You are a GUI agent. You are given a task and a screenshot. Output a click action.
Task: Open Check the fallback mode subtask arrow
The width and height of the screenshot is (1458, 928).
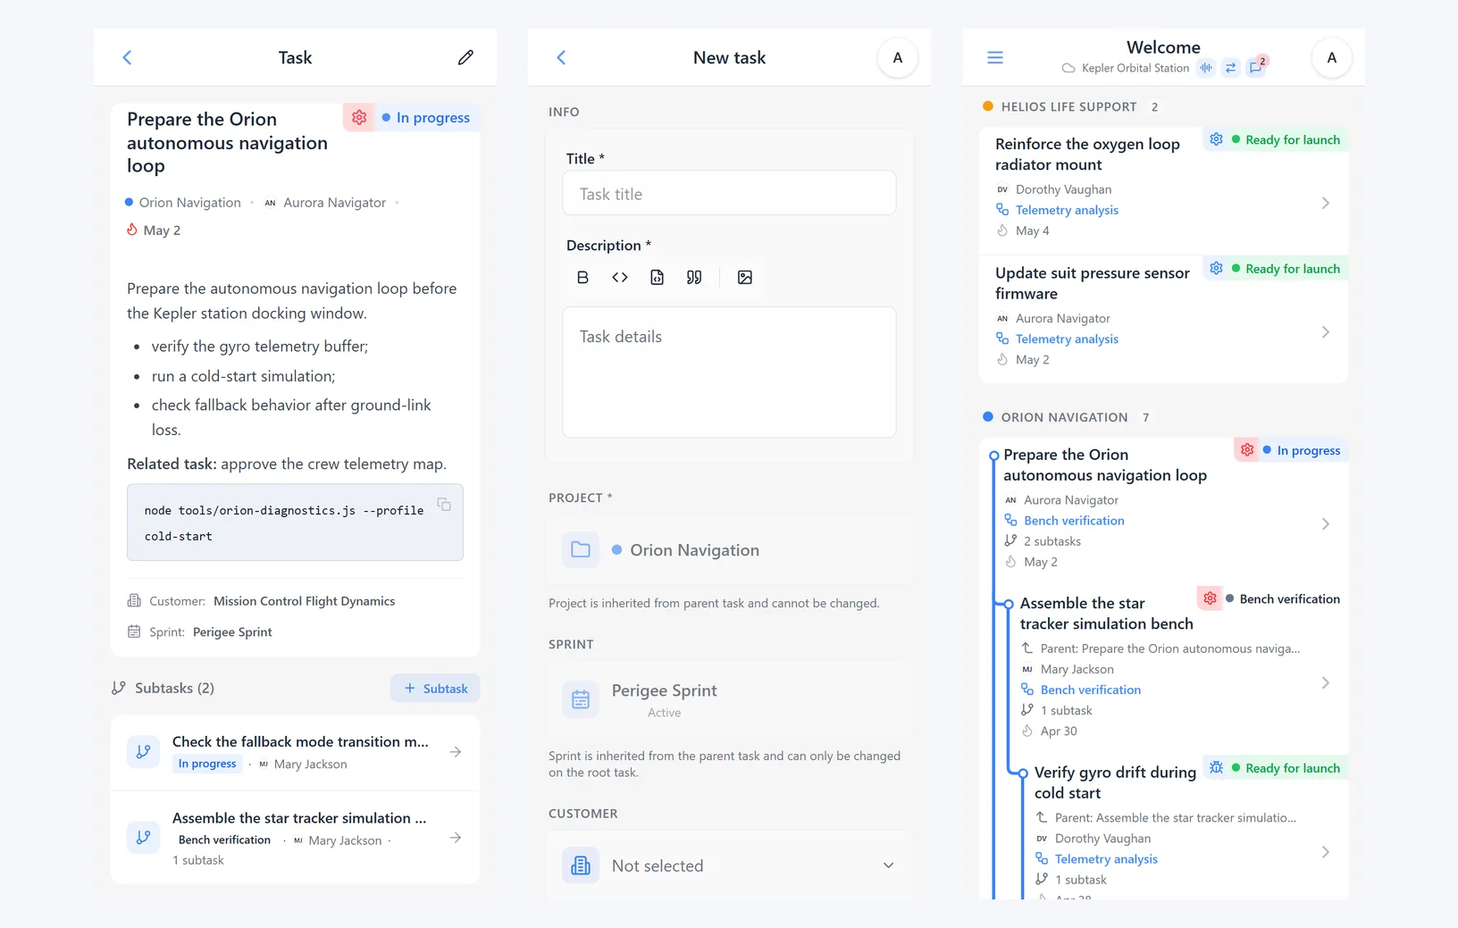coord(456,752)
